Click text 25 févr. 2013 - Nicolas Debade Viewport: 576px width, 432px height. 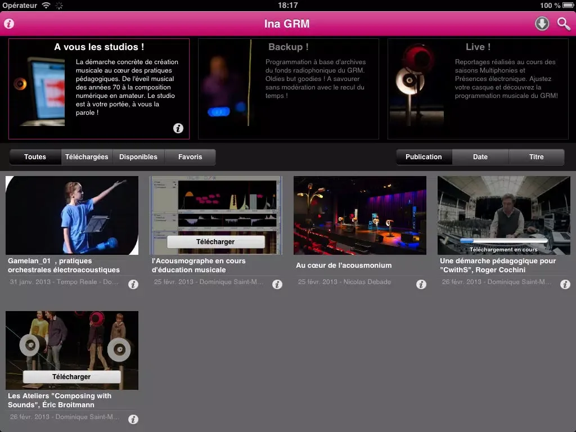(345, 282)
